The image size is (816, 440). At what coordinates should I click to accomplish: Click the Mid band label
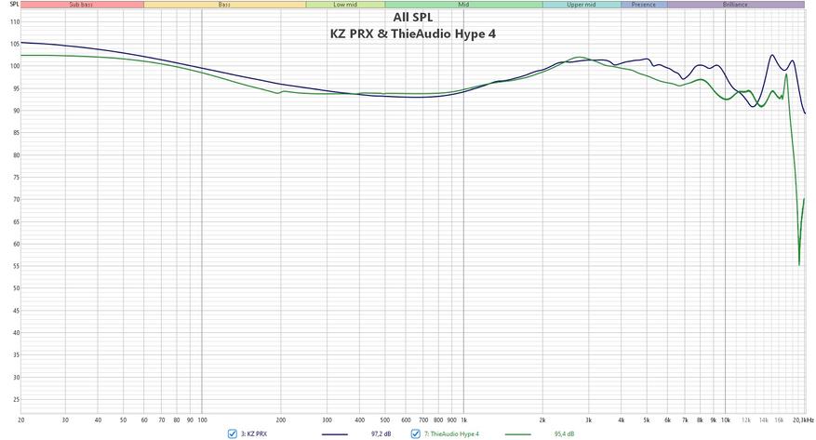[x=463, y=5]
